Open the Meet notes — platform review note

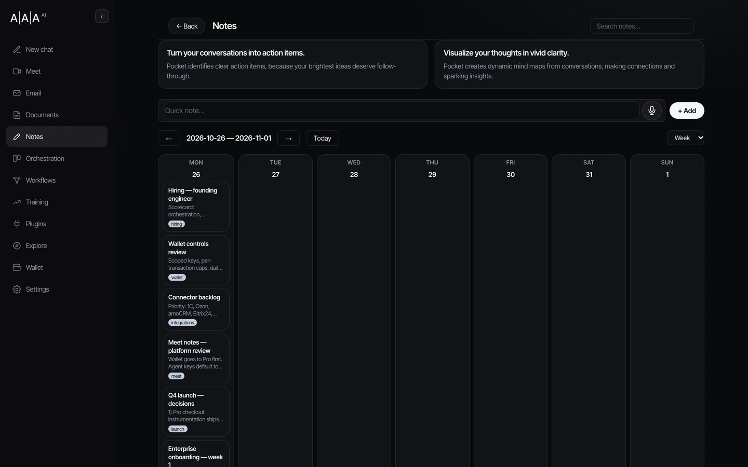point(196,359)
